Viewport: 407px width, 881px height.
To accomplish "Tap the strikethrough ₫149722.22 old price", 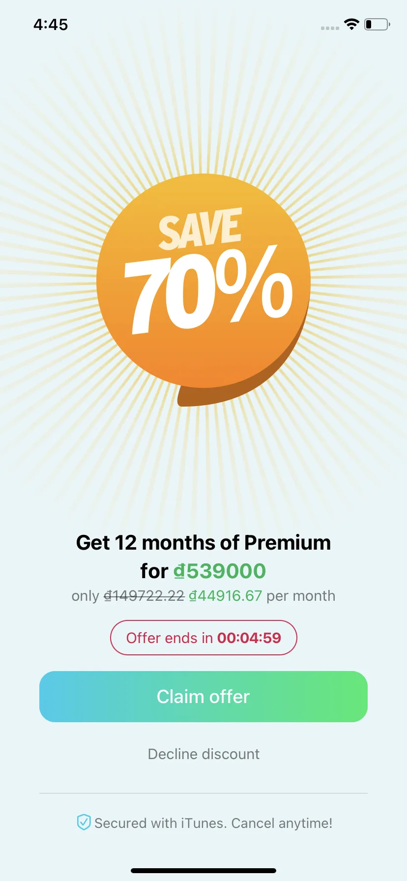I will [144, 596].
